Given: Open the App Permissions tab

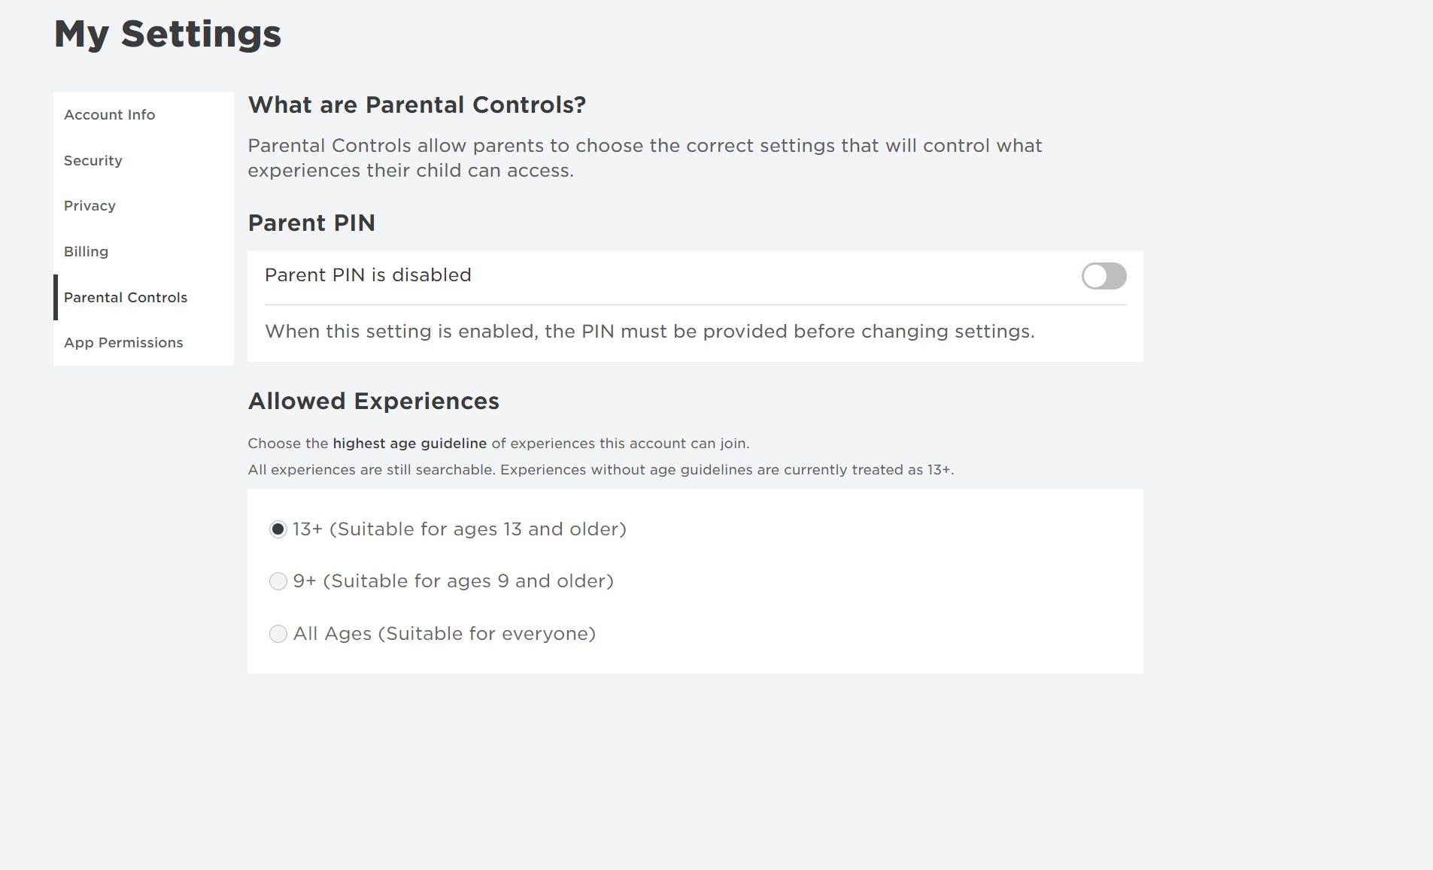Looking at the screenshot, I should [123, 343].
